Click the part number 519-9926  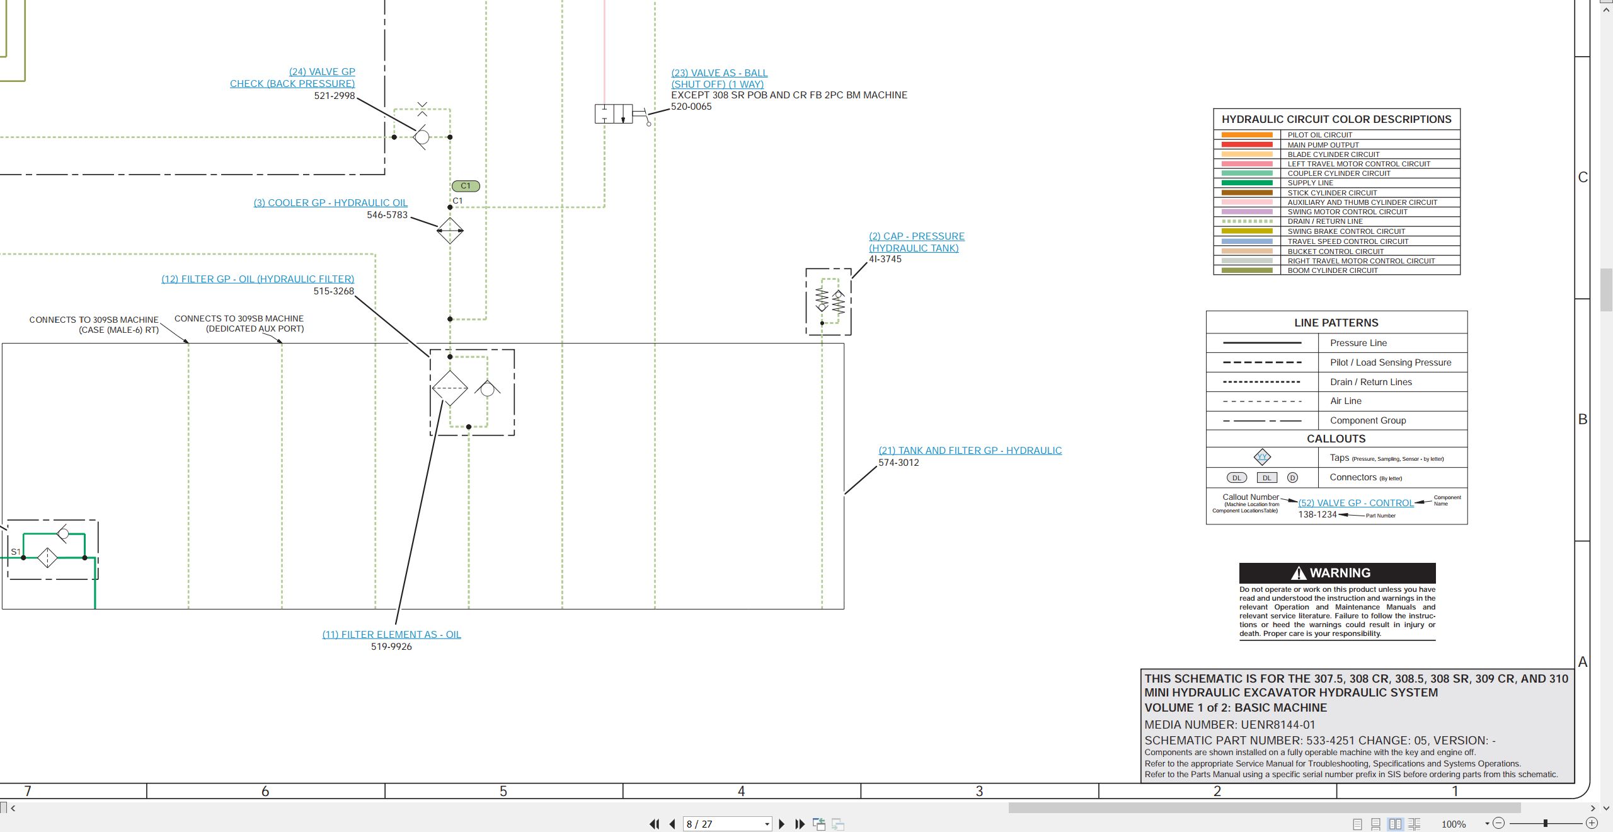point(391,647)
